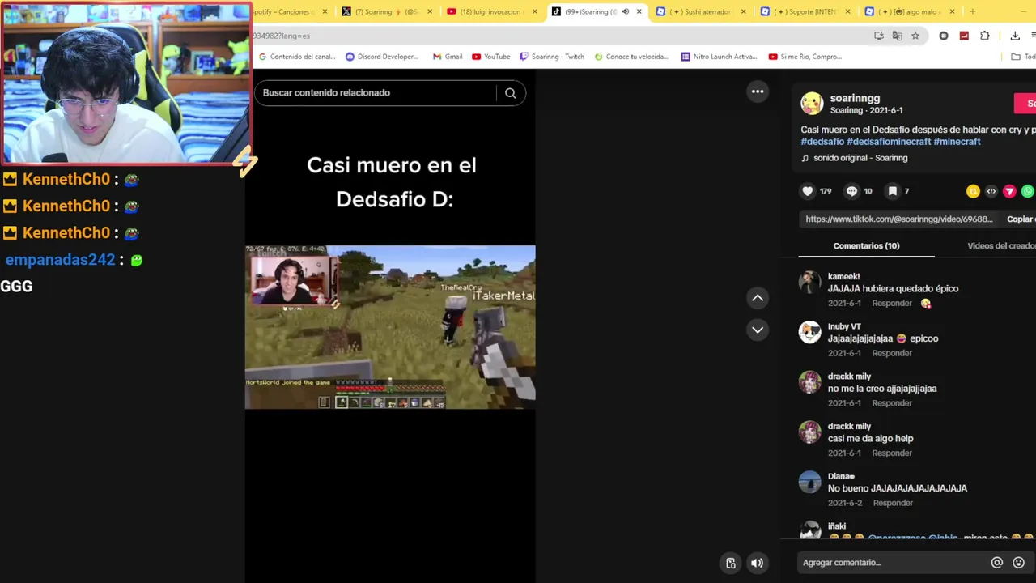Bookmark this page with the star icon
Screen dimensions: 1036x583
[x=915, y=36]
